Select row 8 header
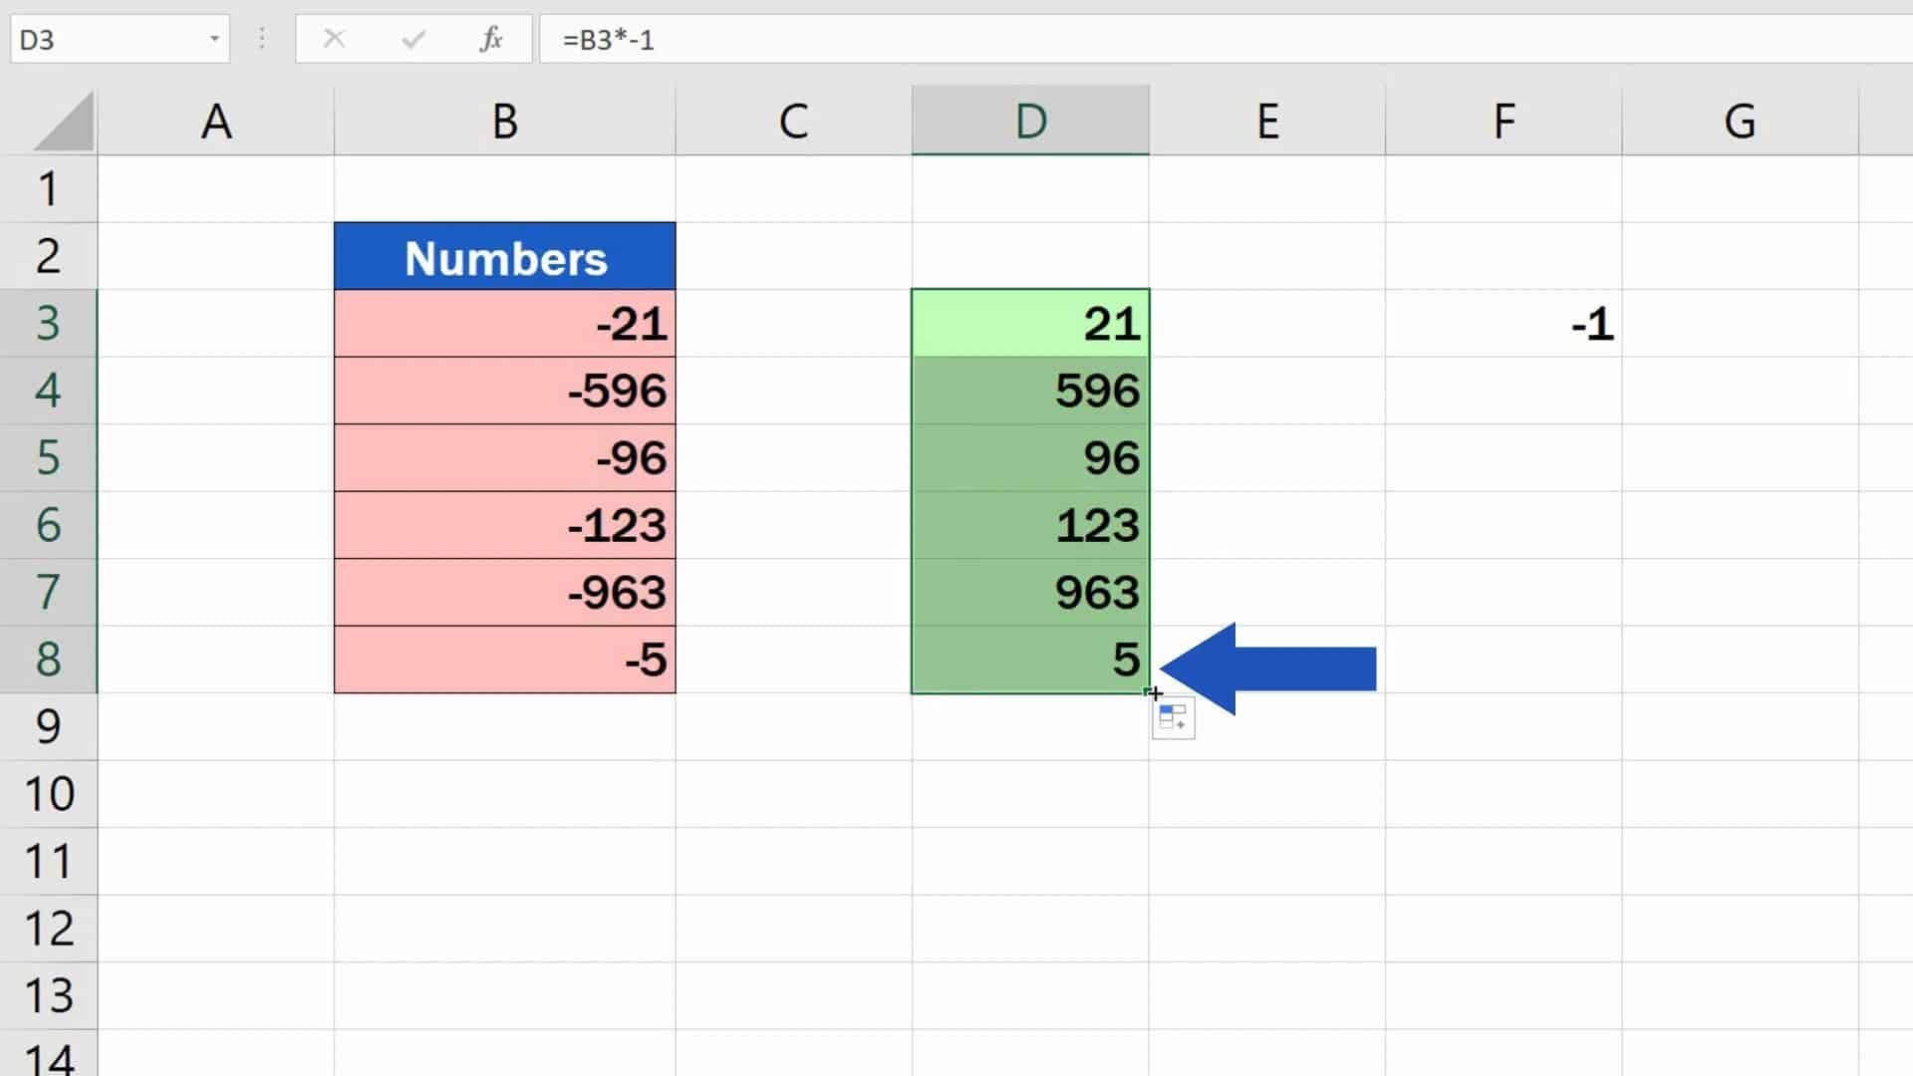The height and width of the screenshot is (1076, 1913). (50, 660)
